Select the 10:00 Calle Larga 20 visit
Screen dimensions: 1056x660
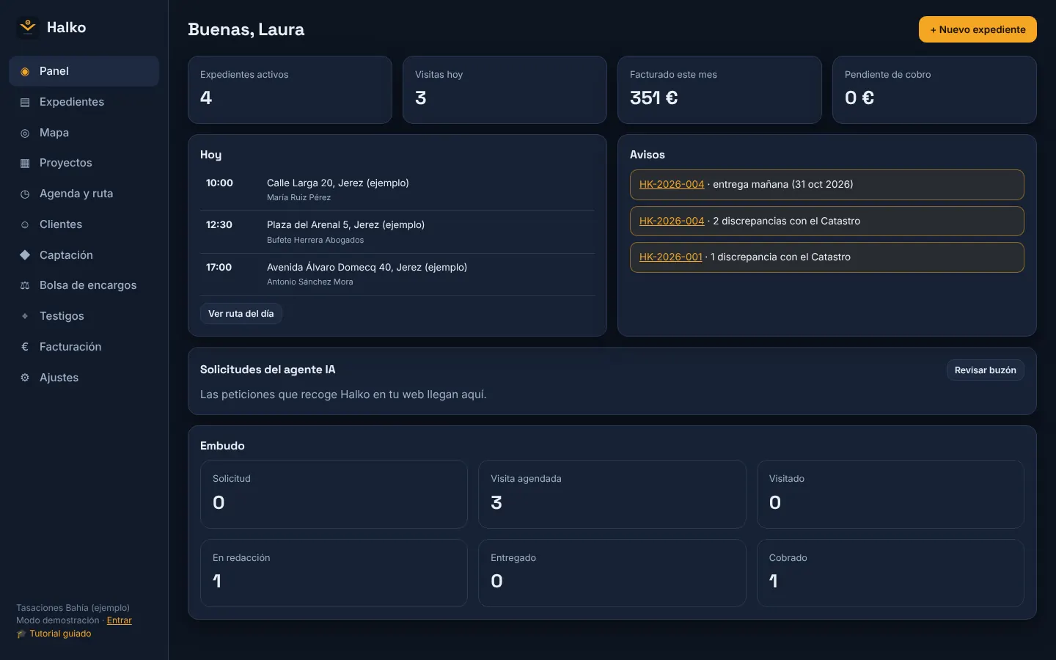tap(397, 190)
